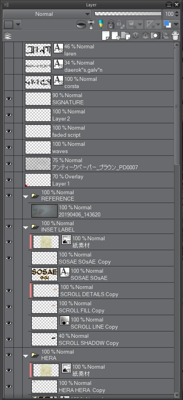Toggle two-pane layer view stack icon
Screen dimensions: 183x400
coord(8,36)
